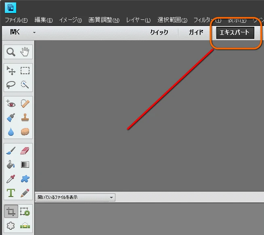Select the Recompose tool with gear
The height and width of the screenshot is (235, 264).
pyautogui.click(x=25, y=211)
